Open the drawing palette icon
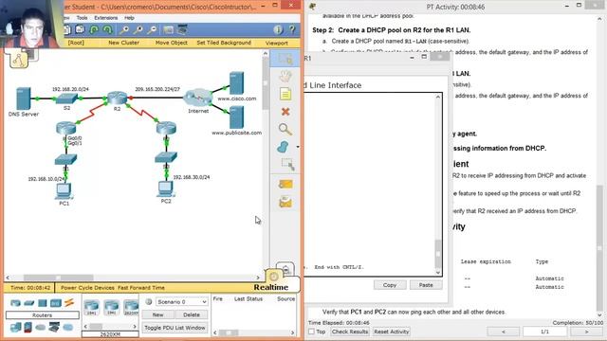 [168, 29]
